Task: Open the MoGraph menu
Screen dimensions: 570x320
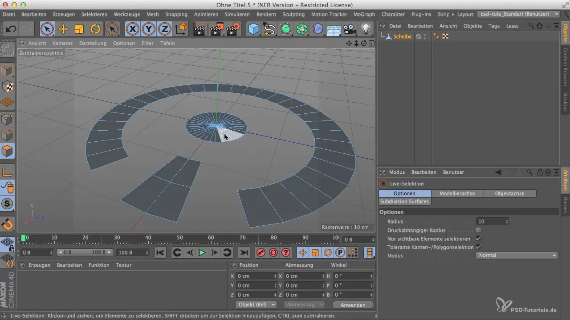Action: [364, 14]
